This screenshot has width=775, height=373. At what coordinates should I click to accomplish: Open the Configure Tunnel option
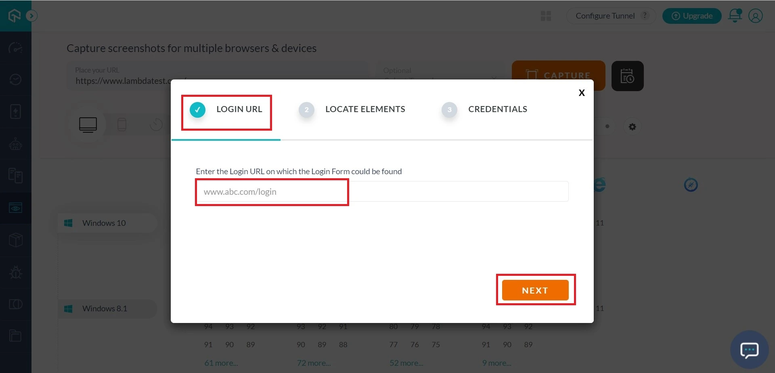click(605, 16)
